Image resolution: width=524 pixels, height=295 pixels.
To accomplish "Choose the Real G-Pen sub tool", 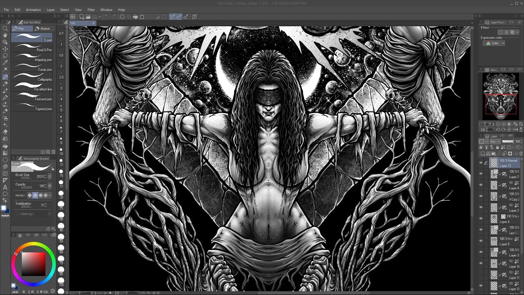I will (32, 48).
